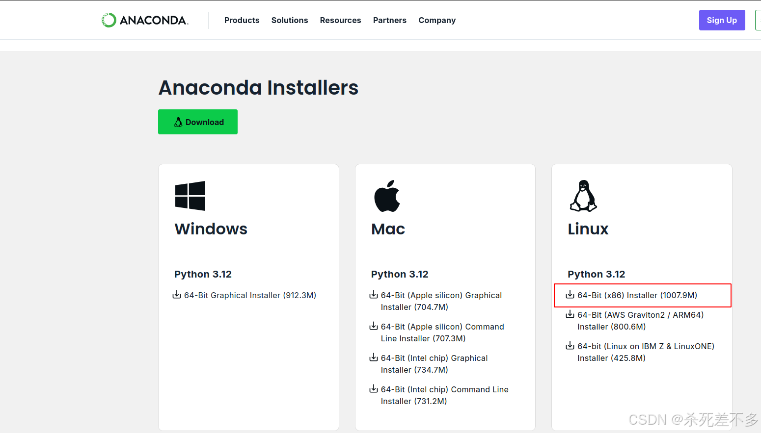Open the Solutions menu
This screenshot has height=433, width=761.
(x=290, y=20)
